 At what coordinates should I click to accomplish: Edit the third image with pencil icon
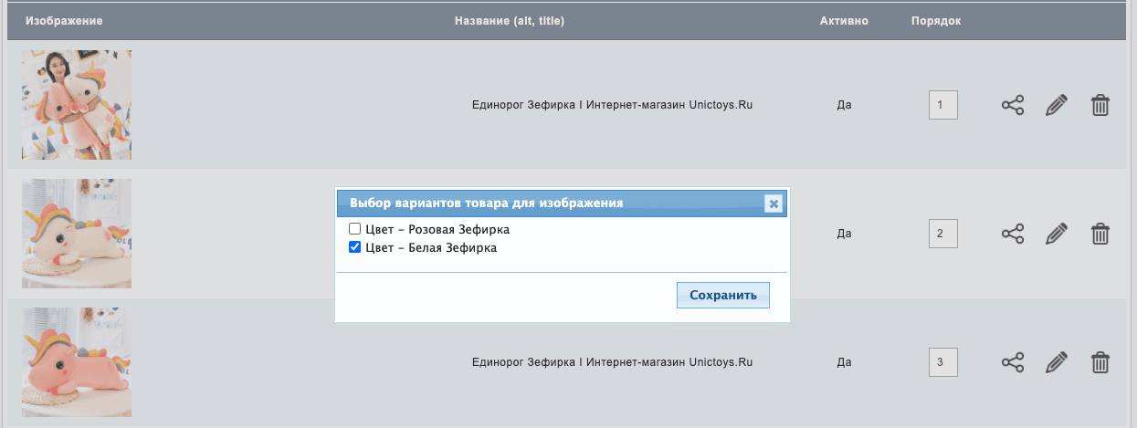(x=1056, y=362)
